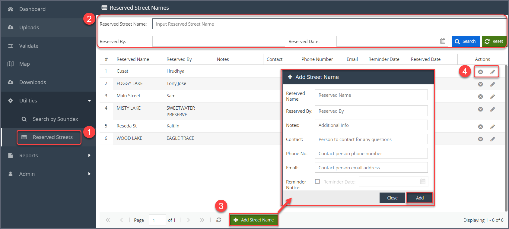The width and height of the screenshot is (509, 229).
Task: Delete the WOOD LAKE row
Action: (480, 139)
